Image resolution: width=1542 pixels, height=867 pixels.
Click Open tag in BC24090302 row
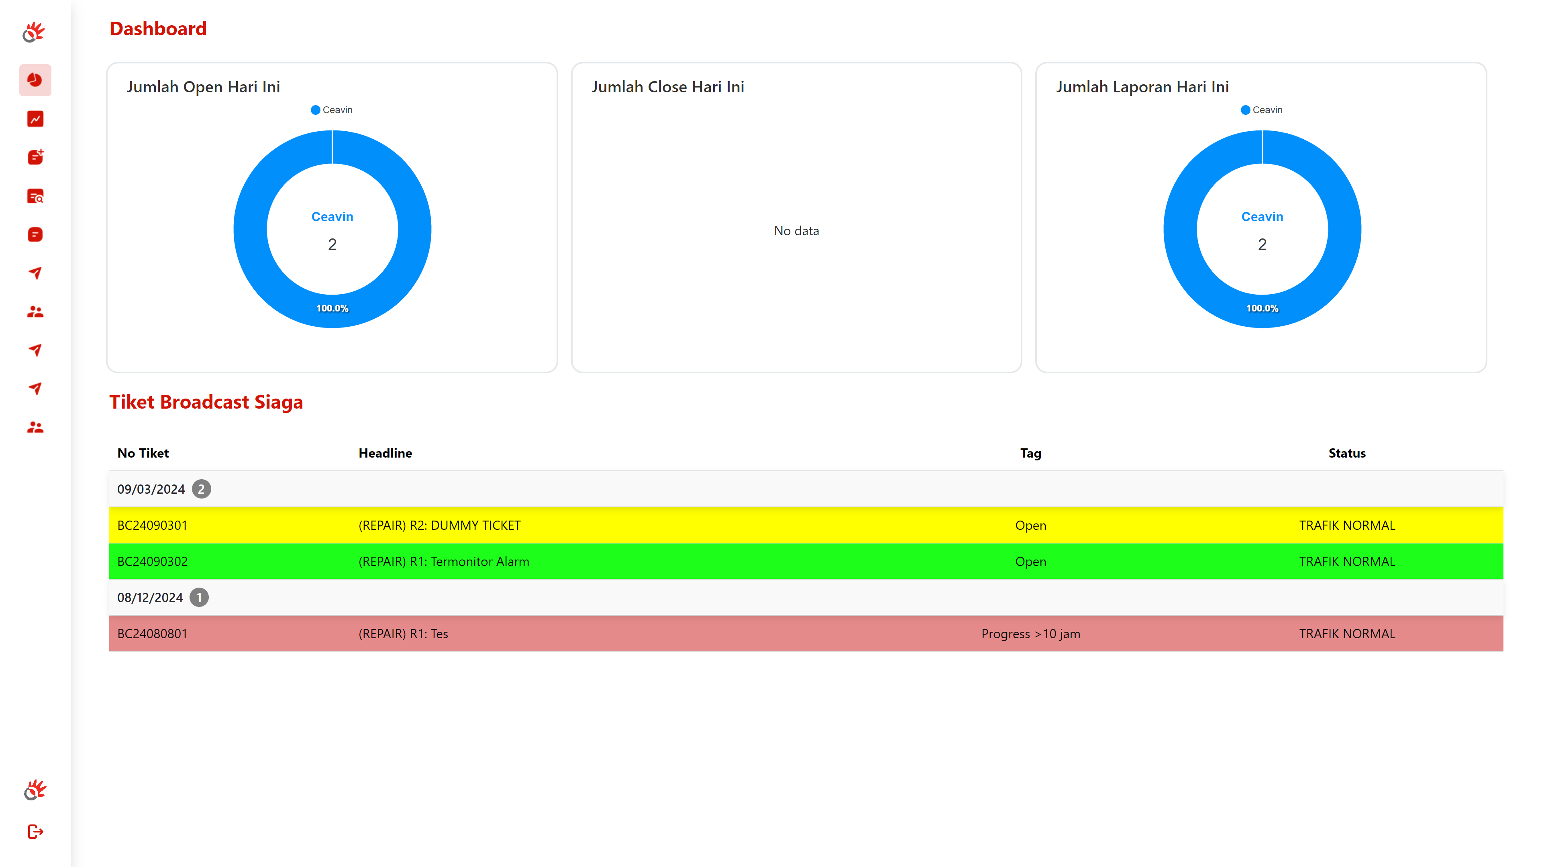tap(1030, 562)
